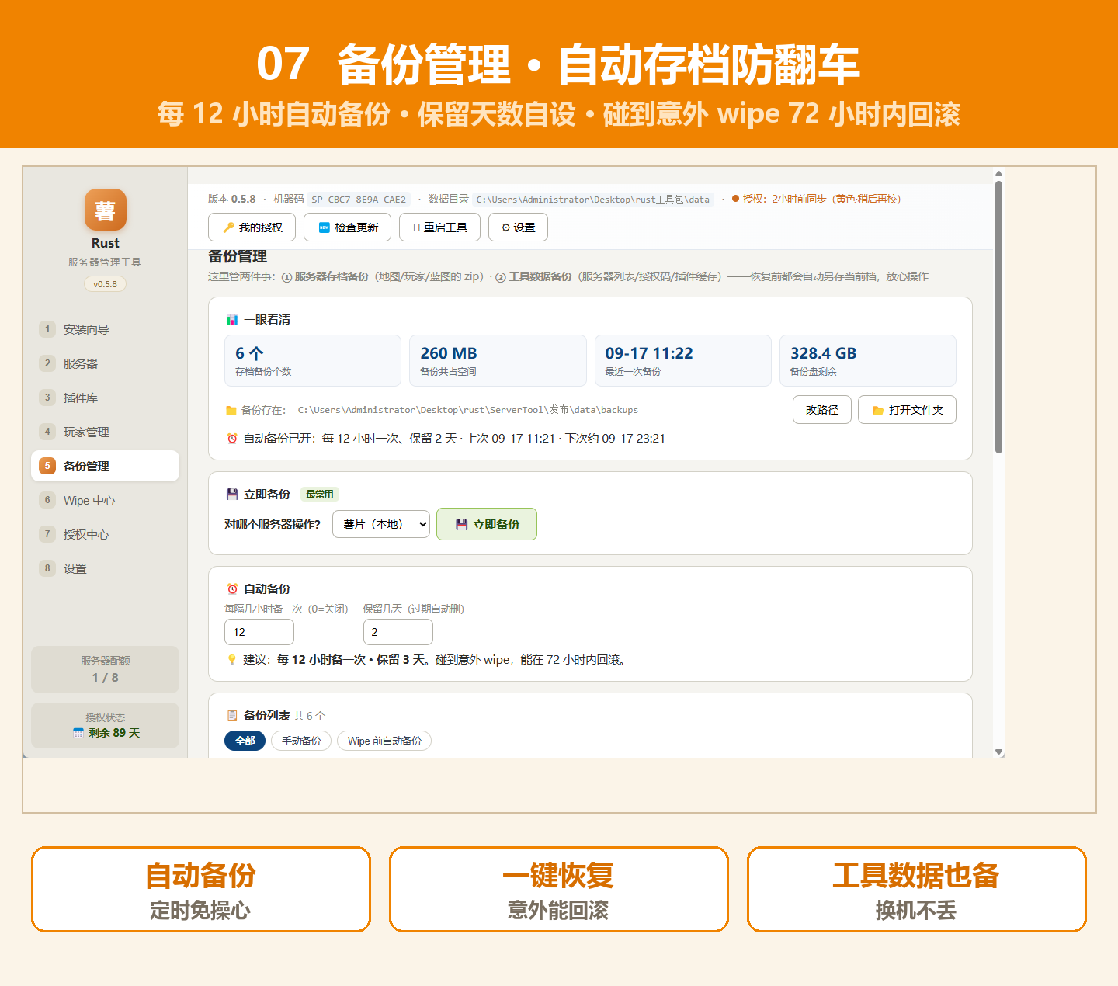Open 服务器 in the sidebar
1118x986 pixels.
105,363
